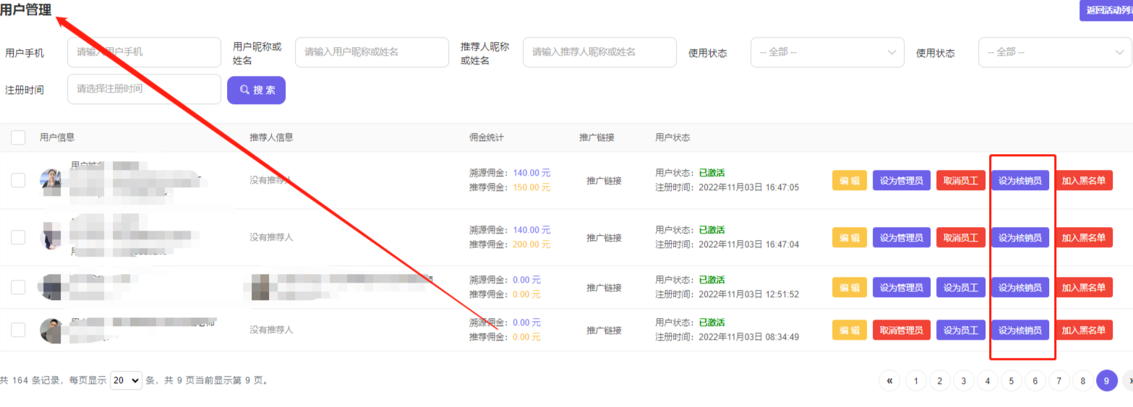
Task: Go to pagination page 3
Action: click(x=964, y=380)
